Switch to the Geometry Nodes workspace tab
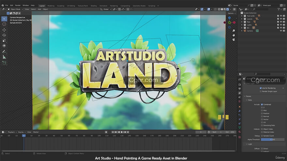This screenshot has width=287, height=161. [139, 6]
